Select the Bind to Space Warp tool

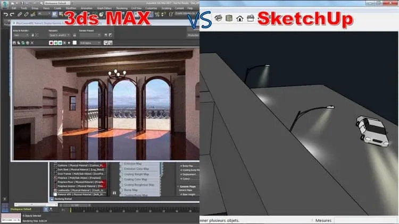click(x=33, y=14)
